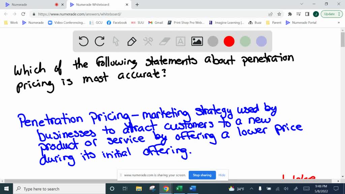The image size is (345, 194).
Task: Close the first Numerade tab
Action: (x=62, y=5)
